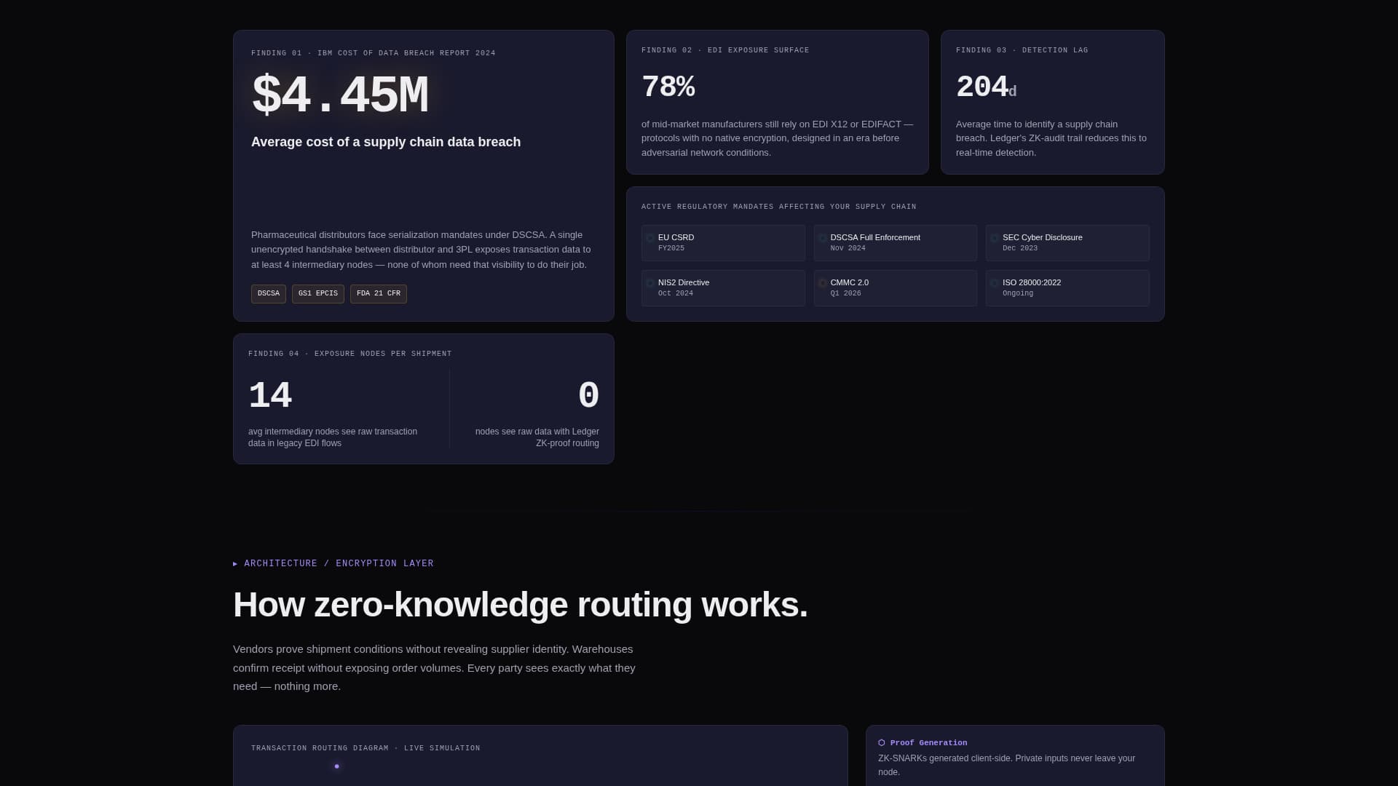Click the status dot beside ISO 28000:2022
This screenshot has width=1398, height=786.
coord(995,283)
